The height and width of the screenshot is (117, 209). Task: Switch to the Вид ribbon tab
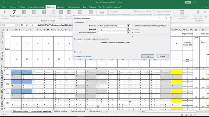[x=85, y=7]
